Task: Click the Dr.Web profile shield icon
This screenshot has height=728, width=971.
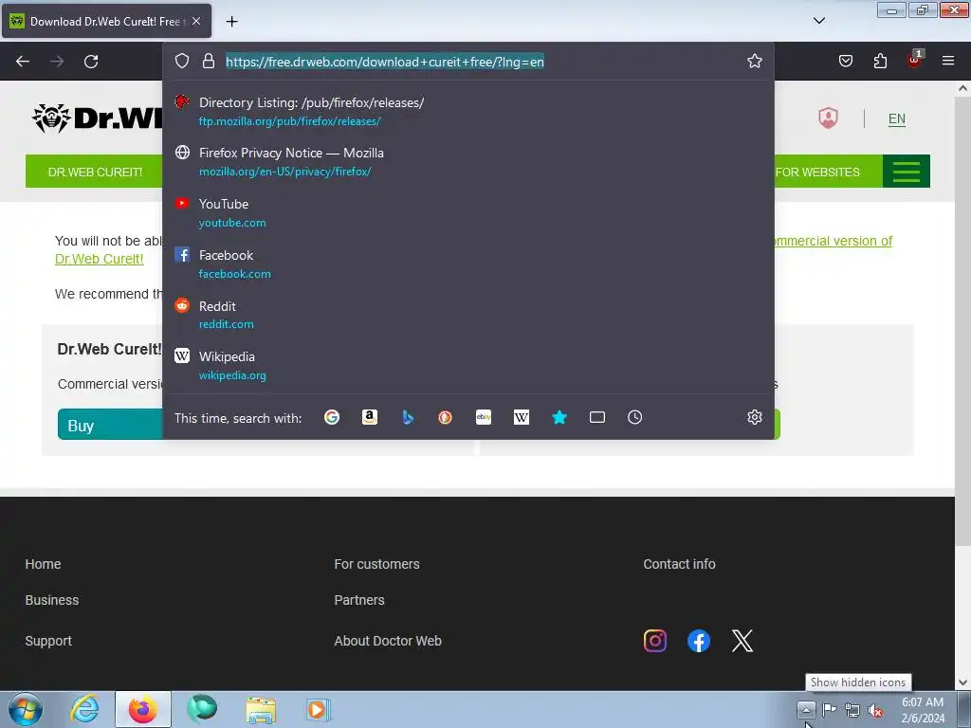Action: (828, 118)
